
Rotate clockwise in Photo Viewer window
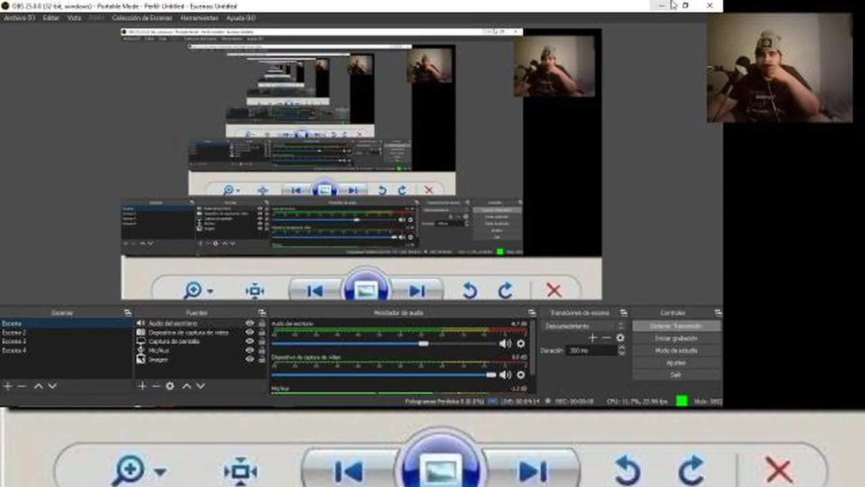point(691,470)
